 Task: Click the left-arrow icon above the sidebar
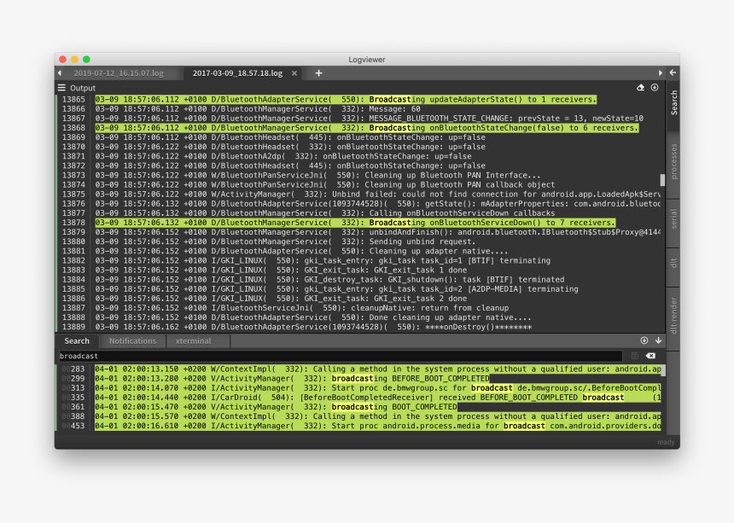click(673, 73)
